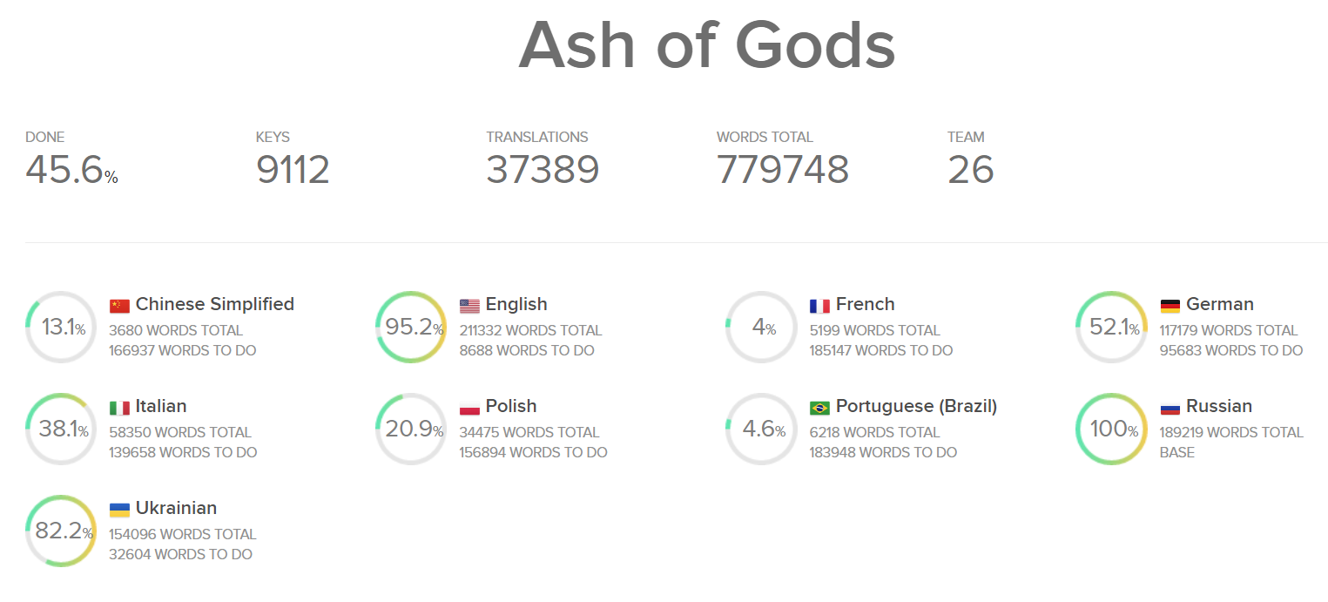Click the Russian flag icon

click(x=1170, y=408)
